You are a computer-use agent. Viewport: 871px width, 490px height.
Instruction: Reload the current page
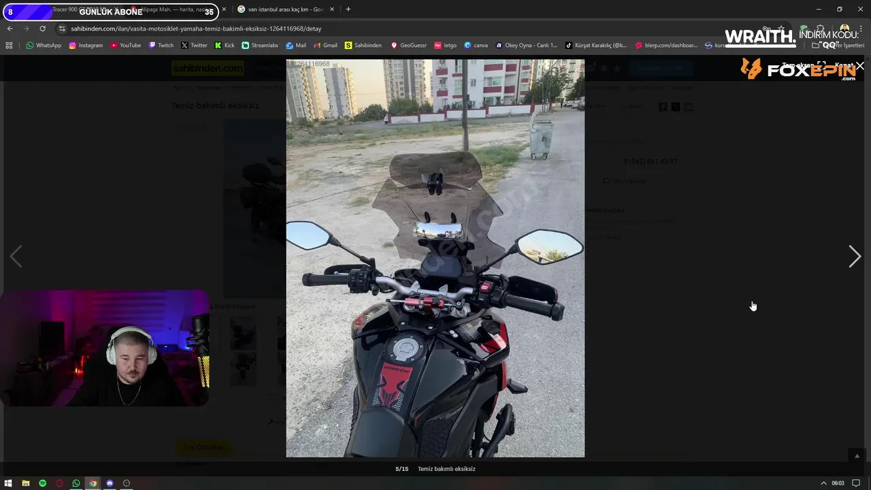pyautogui.click(x=42, y=29)
